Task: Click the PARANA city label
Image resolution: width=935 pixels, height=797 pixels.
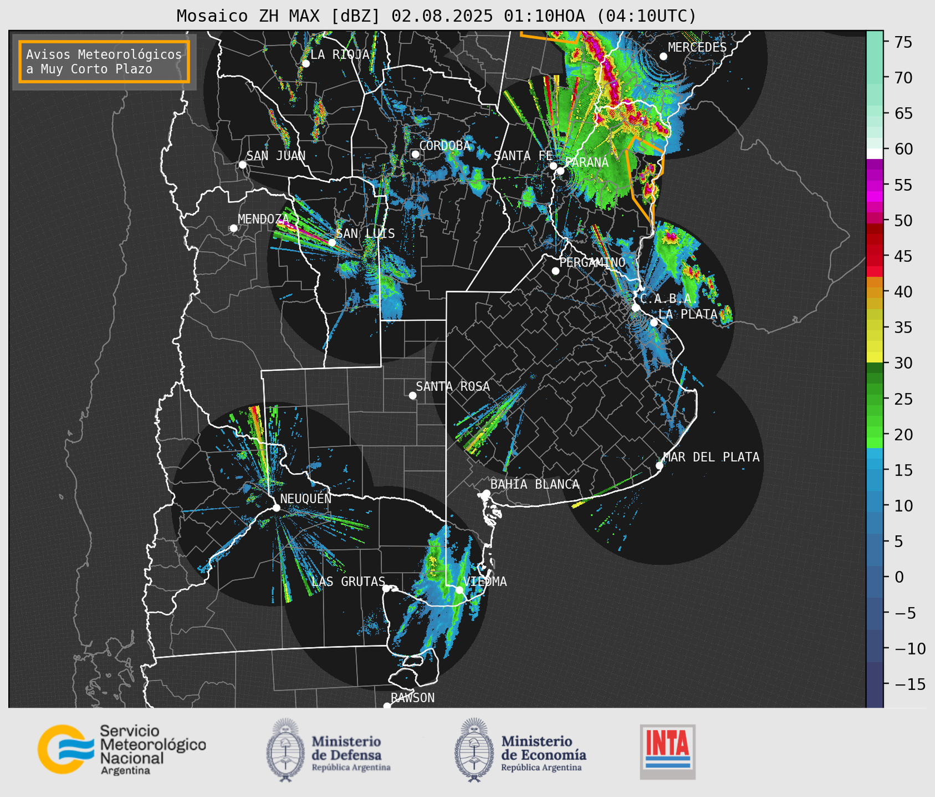Action: pos(586,162)
